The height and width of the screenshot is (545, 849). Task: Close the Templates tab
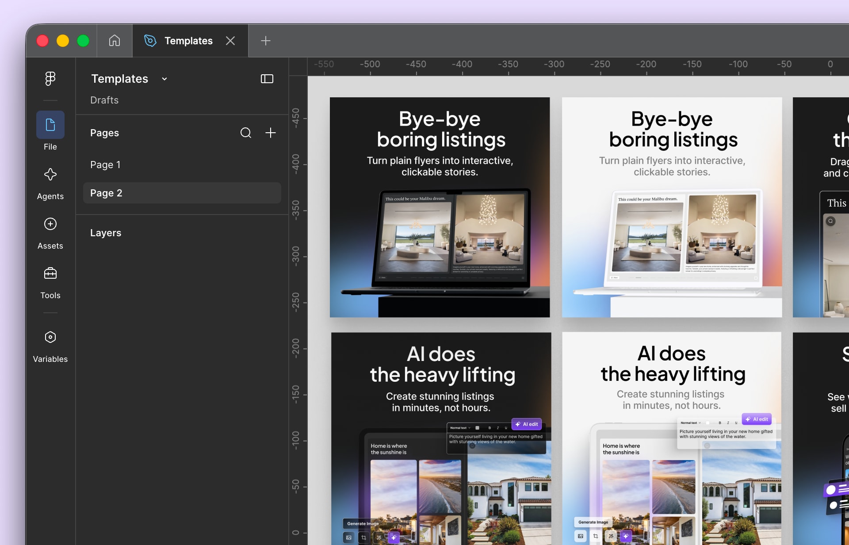coord(230,41)
